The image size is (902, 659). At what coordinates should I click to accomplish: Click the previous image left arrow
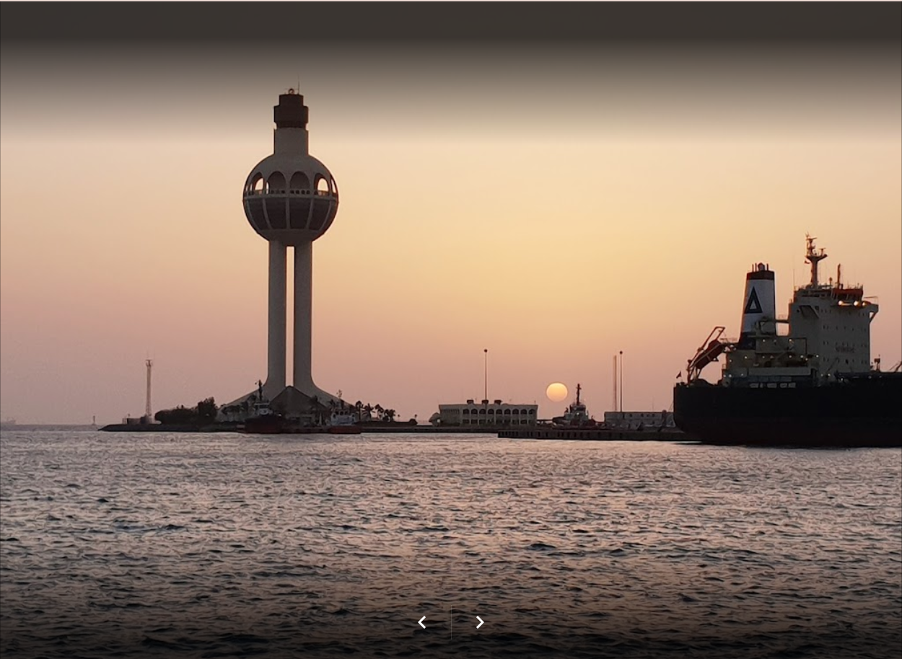click(x=422, y=622)
